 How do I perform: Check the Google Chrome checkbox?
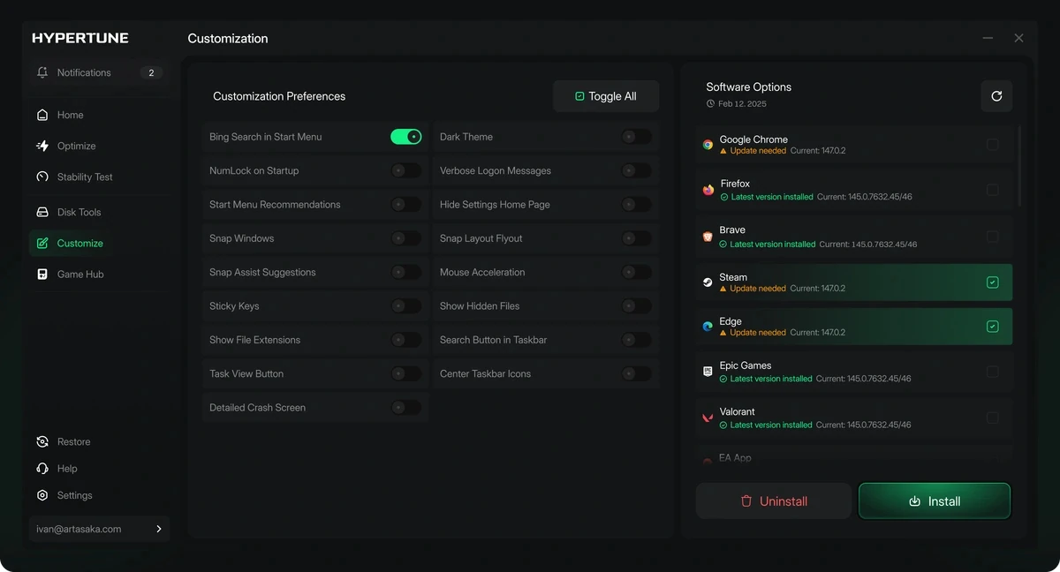pyautogui.click(x=993, y=145)
